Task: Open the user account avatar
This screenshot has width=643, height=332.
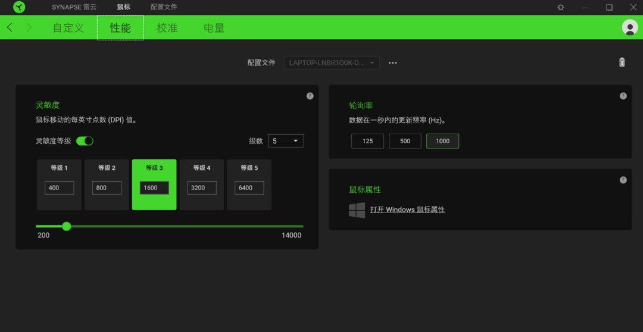Action: 629,27
